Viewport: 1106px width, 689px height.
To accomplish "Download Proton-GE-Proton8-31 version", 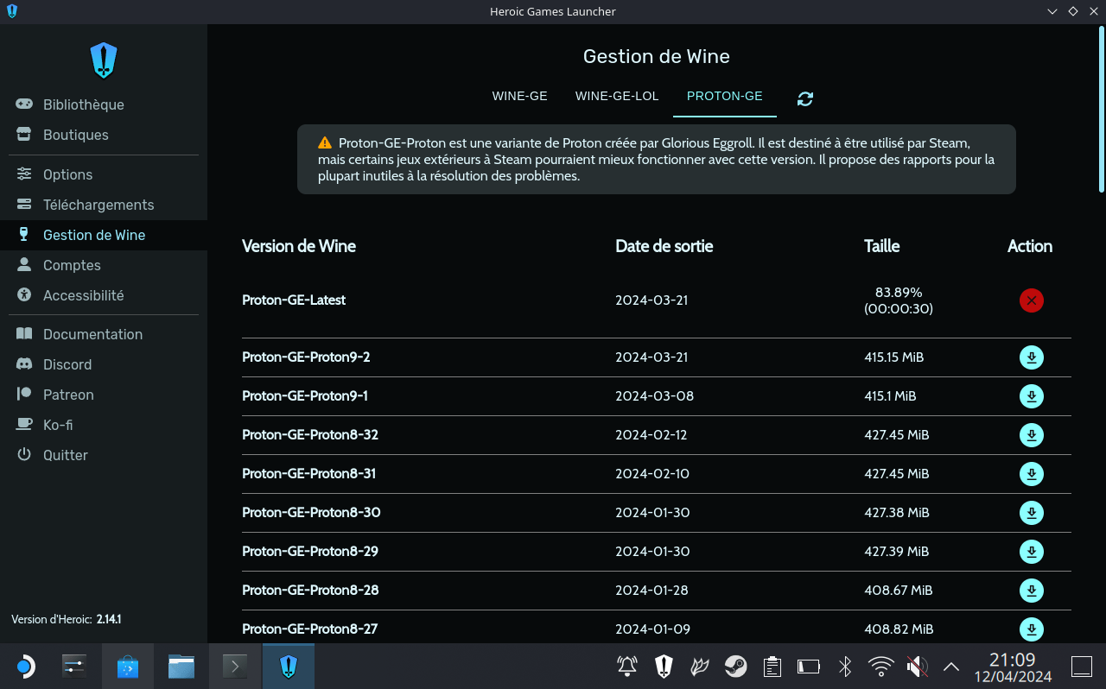I will pos(1031,474).
